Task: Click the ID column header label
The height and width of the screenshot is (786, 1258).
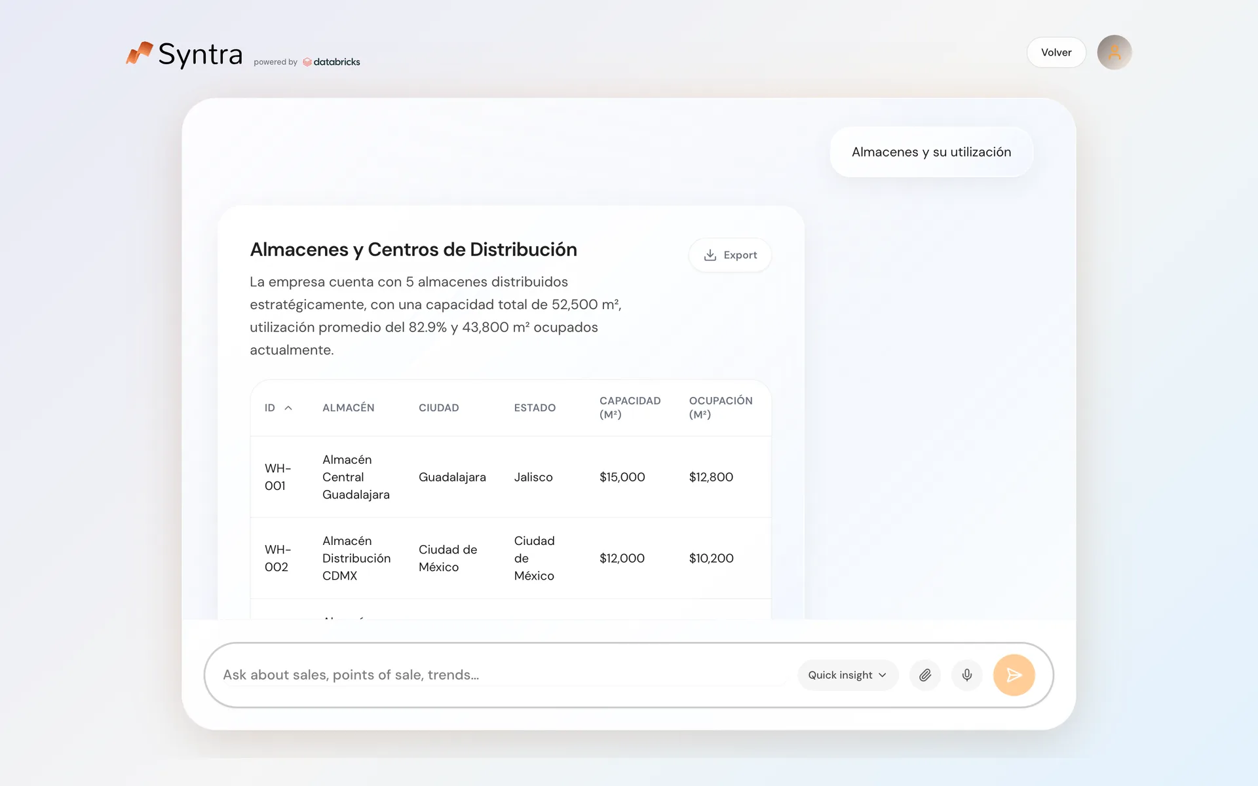Action: [x=270, y=407]
